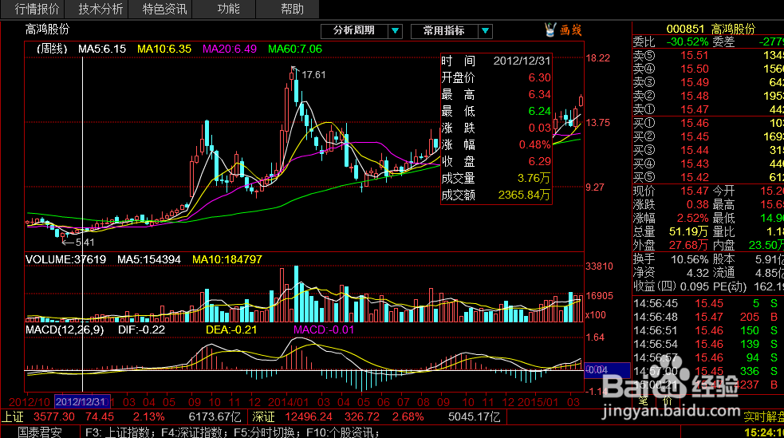The image size is (784, 438).
Task: Open the 技术分析 menu
Action: (x=100, y=9)
